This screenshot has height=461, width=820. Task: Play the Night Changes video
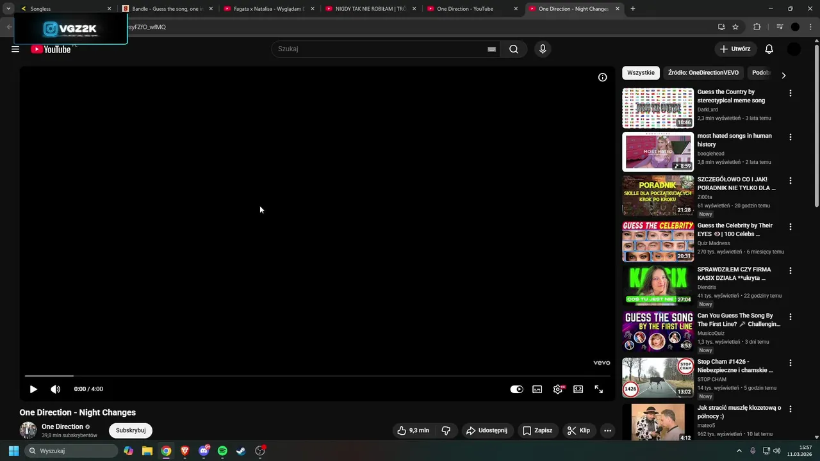(x=33, y=389)
